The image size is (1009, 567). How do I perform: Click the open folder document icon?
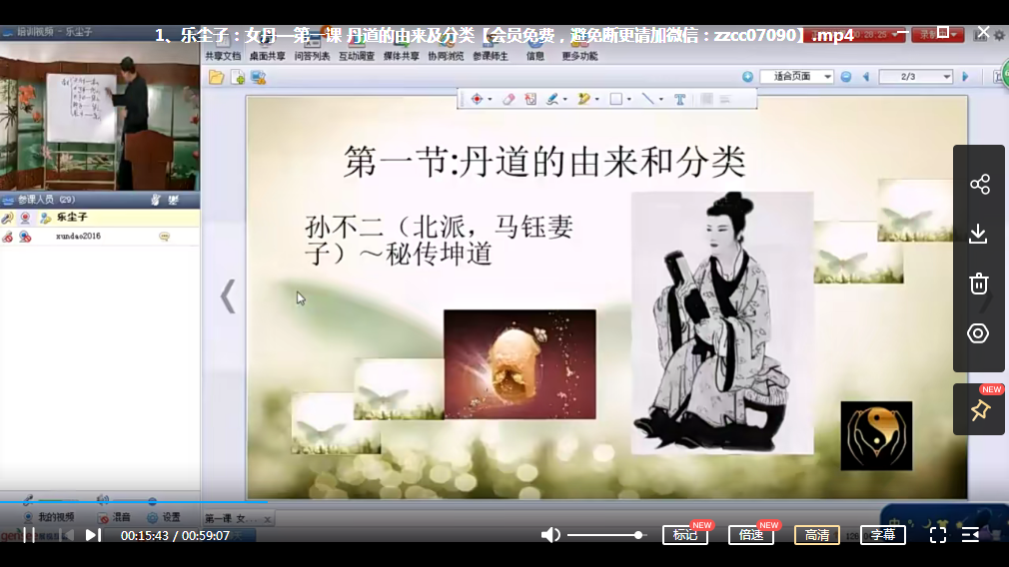(216, 78)
